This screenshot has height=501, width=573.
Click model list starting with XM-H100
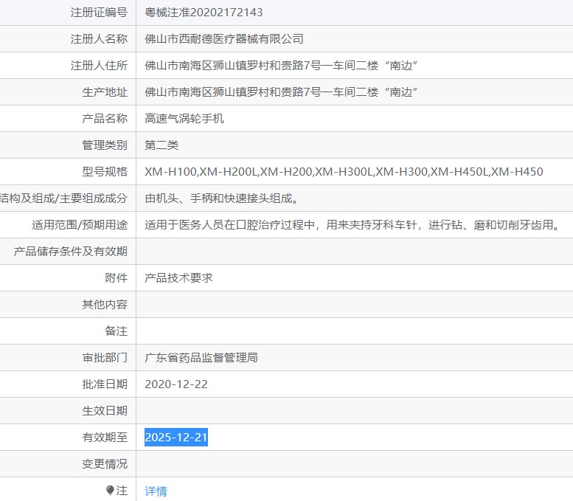pyautogui.click(x=344, y=171)
